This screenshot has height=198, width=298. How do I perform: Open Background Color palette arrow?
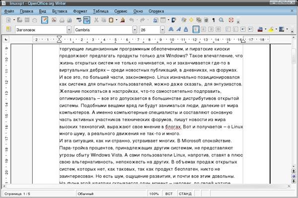tap(287, 29)
